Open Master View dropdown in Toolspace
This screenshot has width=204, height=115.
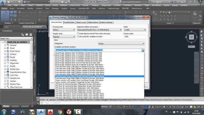pyautogui.click(x=16, y=38)
